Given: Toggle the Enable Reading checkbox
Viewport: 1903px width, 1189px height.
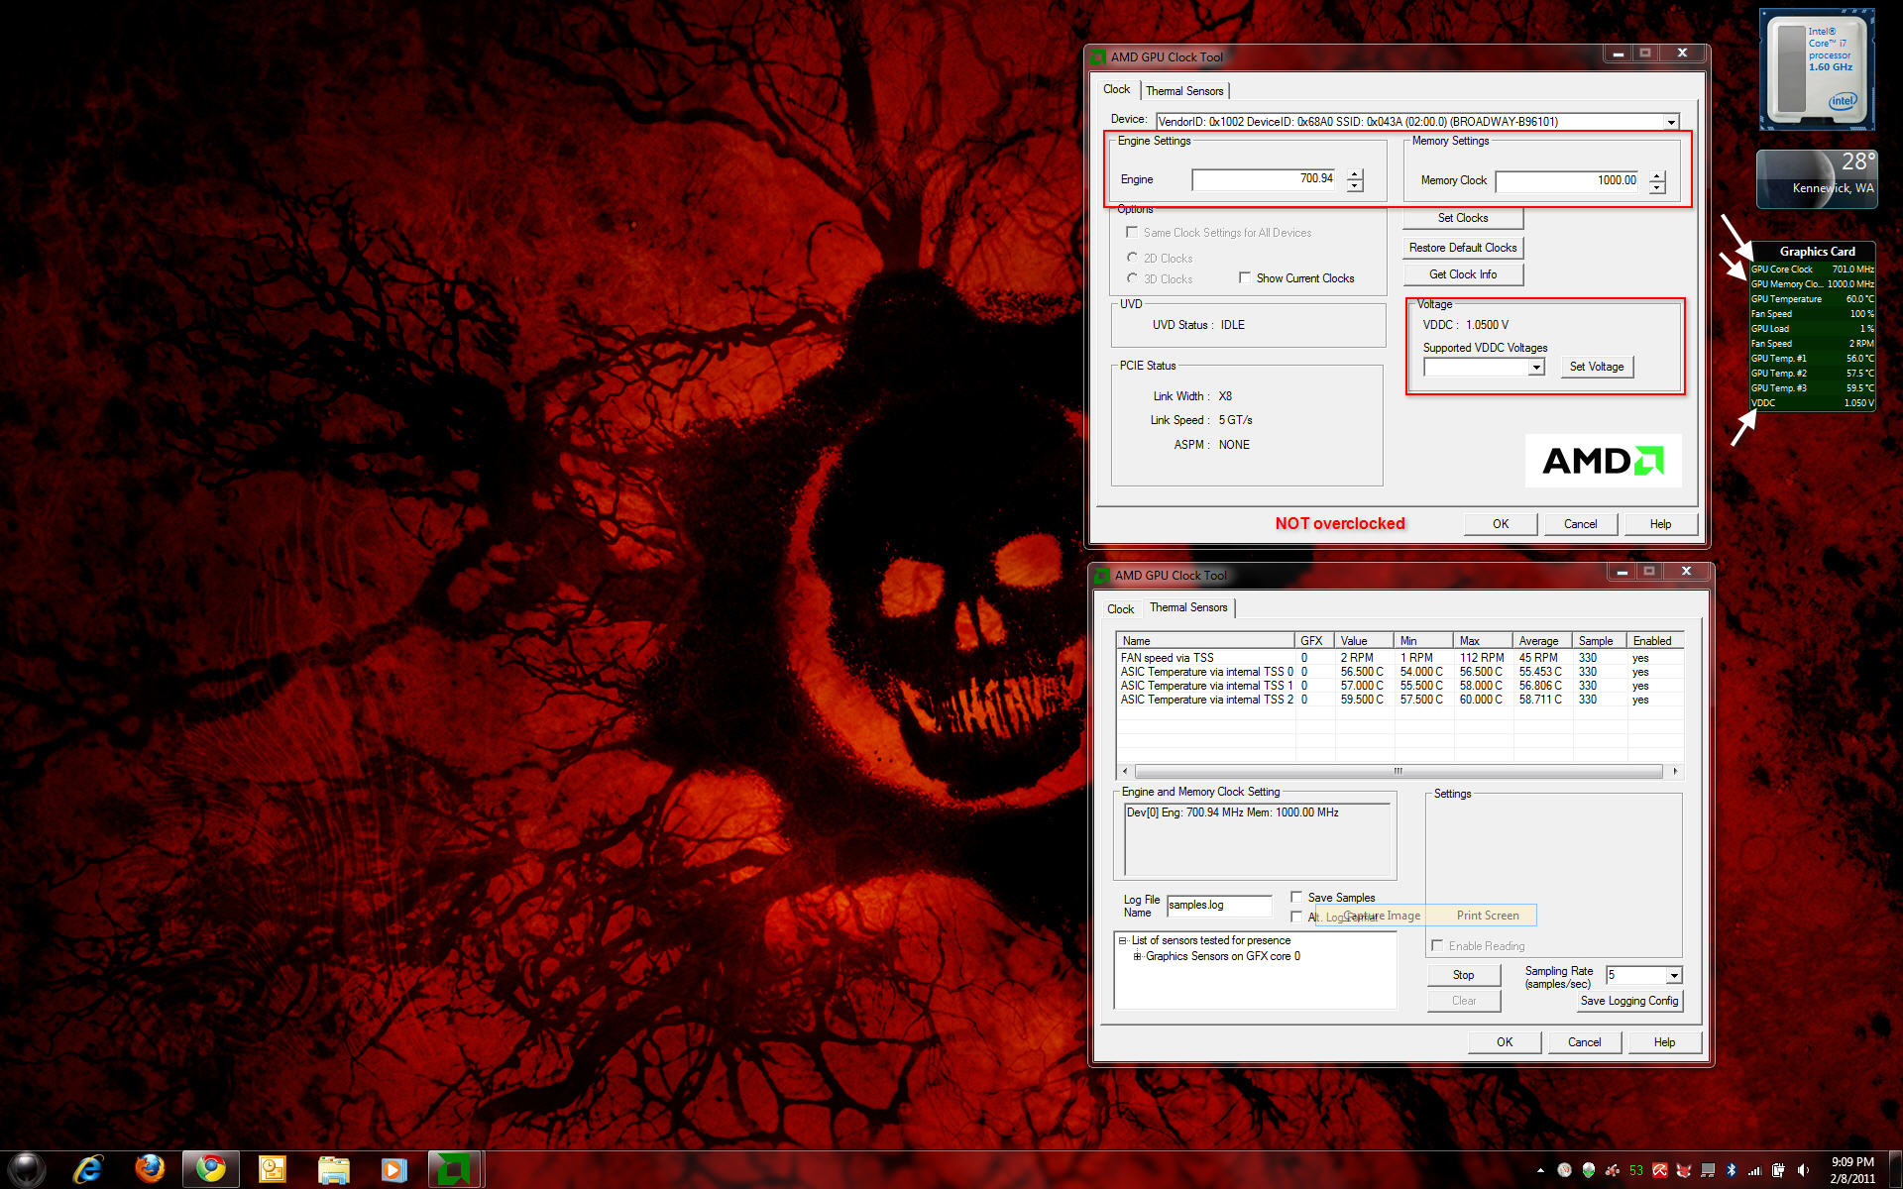Looking at the screenshot, I should click(1437, 946).
